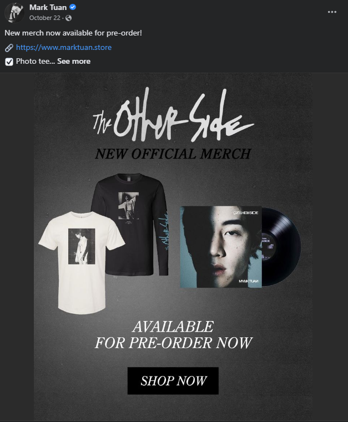Screen dimensions: 348x422
Task: Click the blue verified badge
Action: (73, 7)
